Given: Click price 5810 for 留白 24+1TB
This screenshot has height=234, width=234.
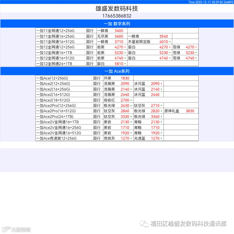Looking at the screenshot, I should pos(119,64).
